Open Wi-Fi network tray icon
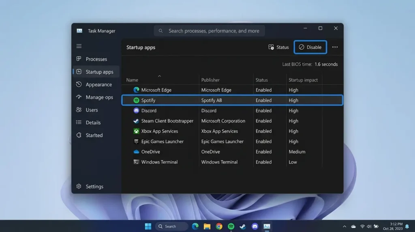This screenshot has width=415, height=232. click(x=362, y=226)
